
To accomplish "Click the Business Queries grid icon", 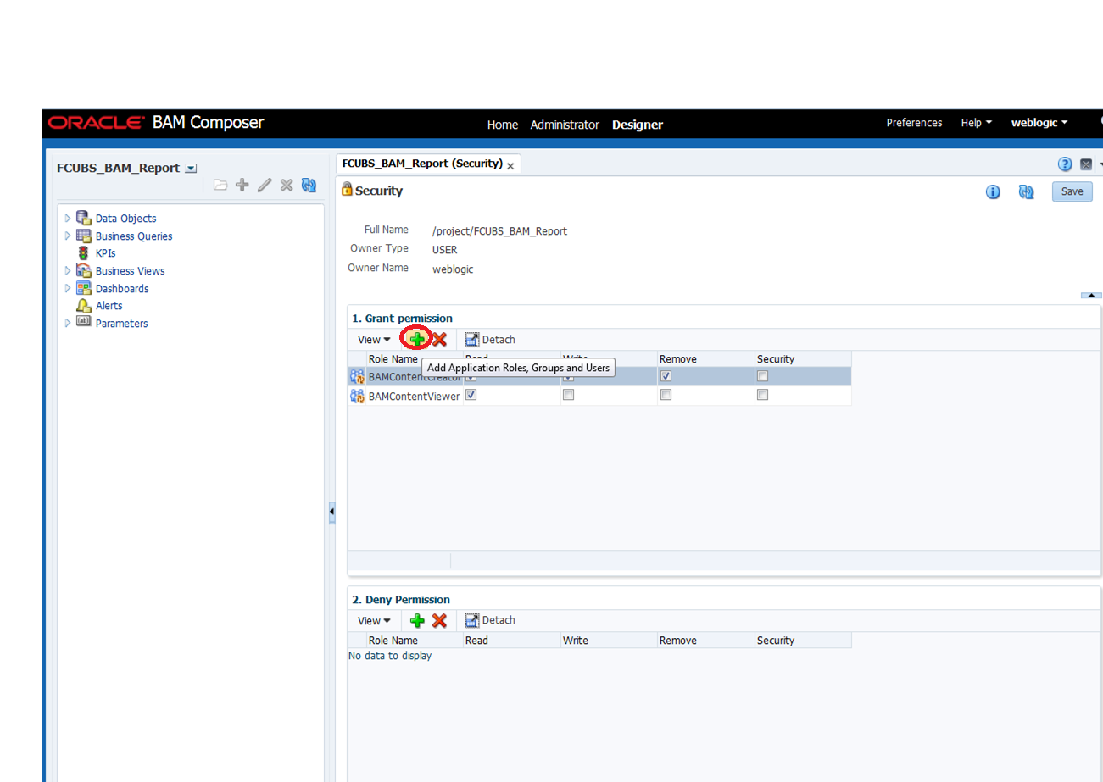I will click(83, 236).
